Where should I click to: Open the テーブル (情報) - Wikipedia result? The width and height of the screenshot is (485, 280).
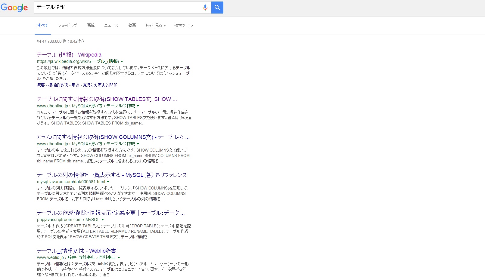[69, 55]
